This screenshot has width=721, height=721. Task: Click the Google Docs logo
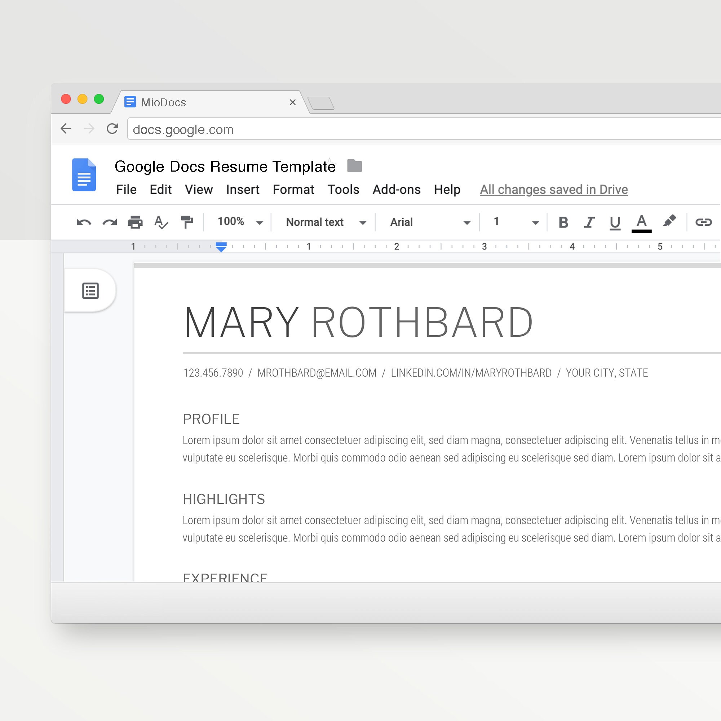click(84, 174)
